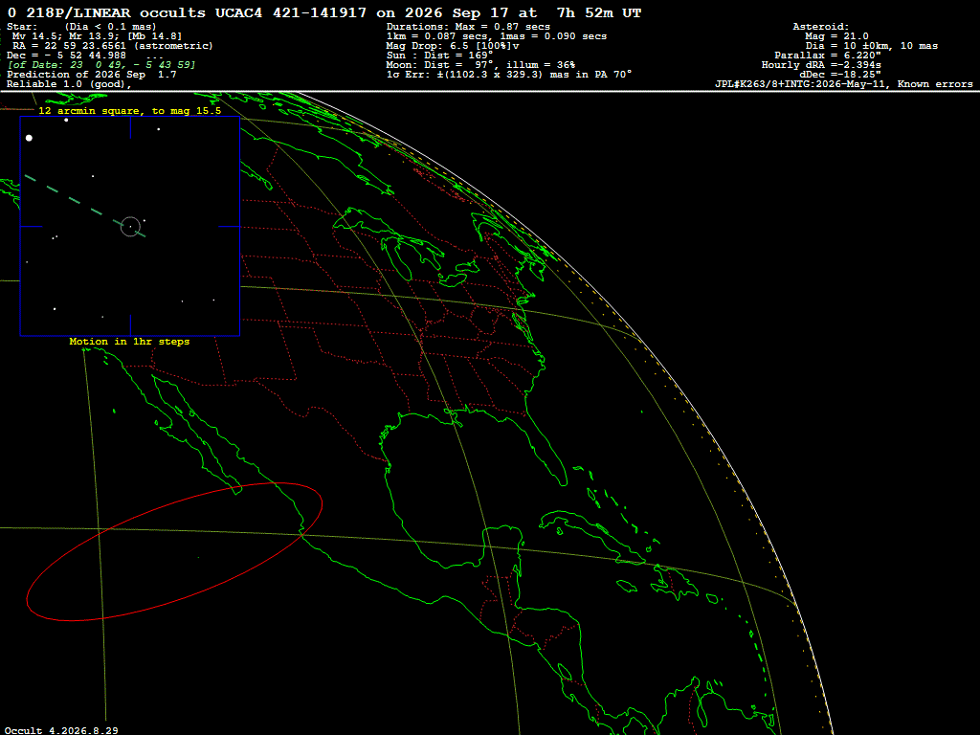980x735 pixels.
Task: Click the star RA coordinate line
Action: [113, 46]
